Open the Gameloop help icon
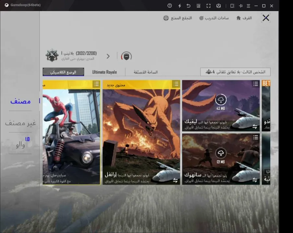This screenshot has width=293, height=233. [x=169, y=6]
